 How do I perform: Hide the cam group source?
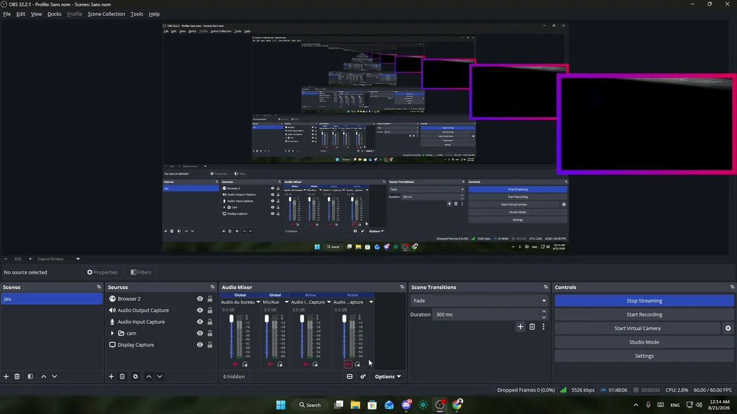coord(200,333)
